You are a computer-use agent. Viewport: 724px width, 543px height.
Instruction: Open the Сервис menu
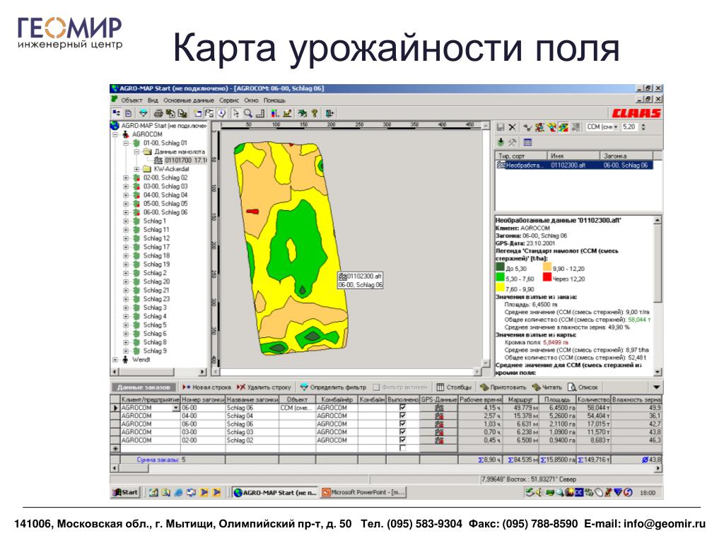tap(229, 100)
